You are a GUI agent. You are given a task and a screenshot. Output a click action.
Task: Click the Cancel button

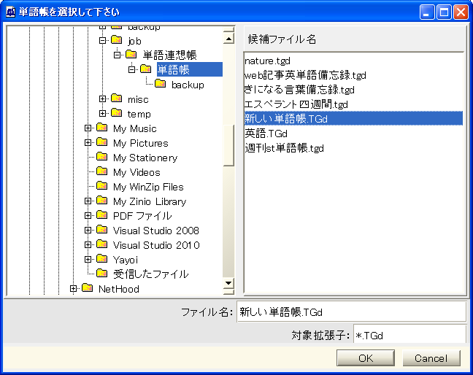(431, 358)
